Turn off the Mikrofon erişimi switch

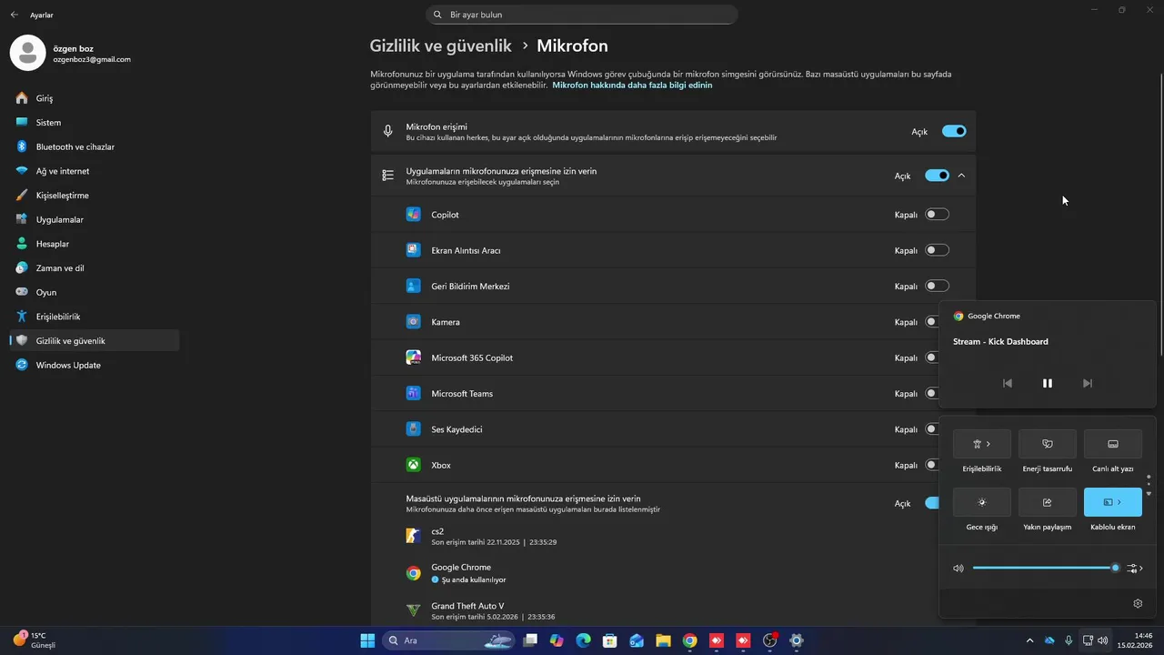point(954,131)
